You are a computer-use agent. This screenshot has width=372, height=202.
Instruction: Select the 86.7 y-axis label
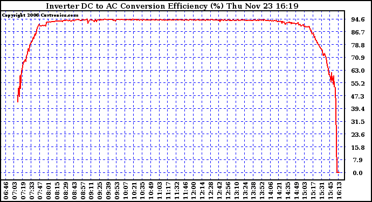tap(358, 32)
